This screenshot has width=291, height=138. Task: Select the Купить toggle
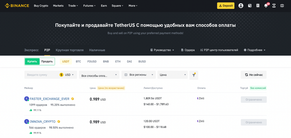pos(32,61)
